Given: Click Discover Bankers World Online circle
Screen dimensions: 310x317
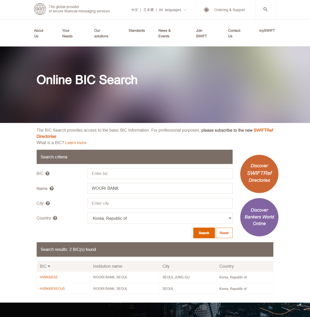Looking at the screenshot, I should (259, 217).
